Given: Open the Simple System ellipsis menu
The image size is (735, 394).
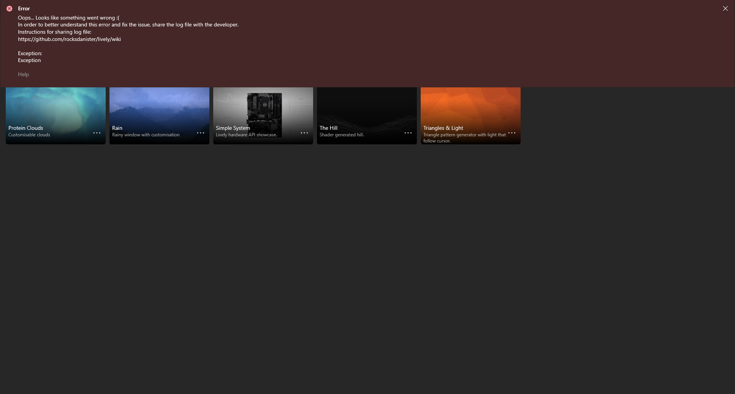Looking at the screenshot, I should 304,133.
